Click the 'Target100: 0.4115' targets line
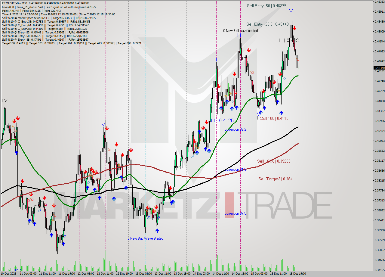Viewport: 385px width, 277px height. [x=72, y=43]
